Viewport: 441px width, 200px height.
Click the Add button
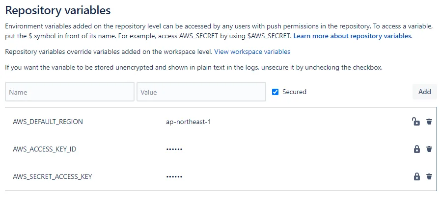click(x=425, y=92)
